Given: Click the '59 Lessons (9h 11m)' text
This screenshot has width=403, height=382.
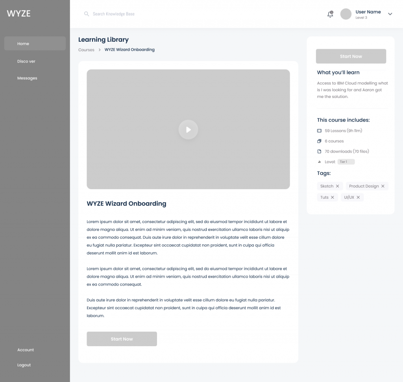Looking at the screenshot, I should 343,131.
